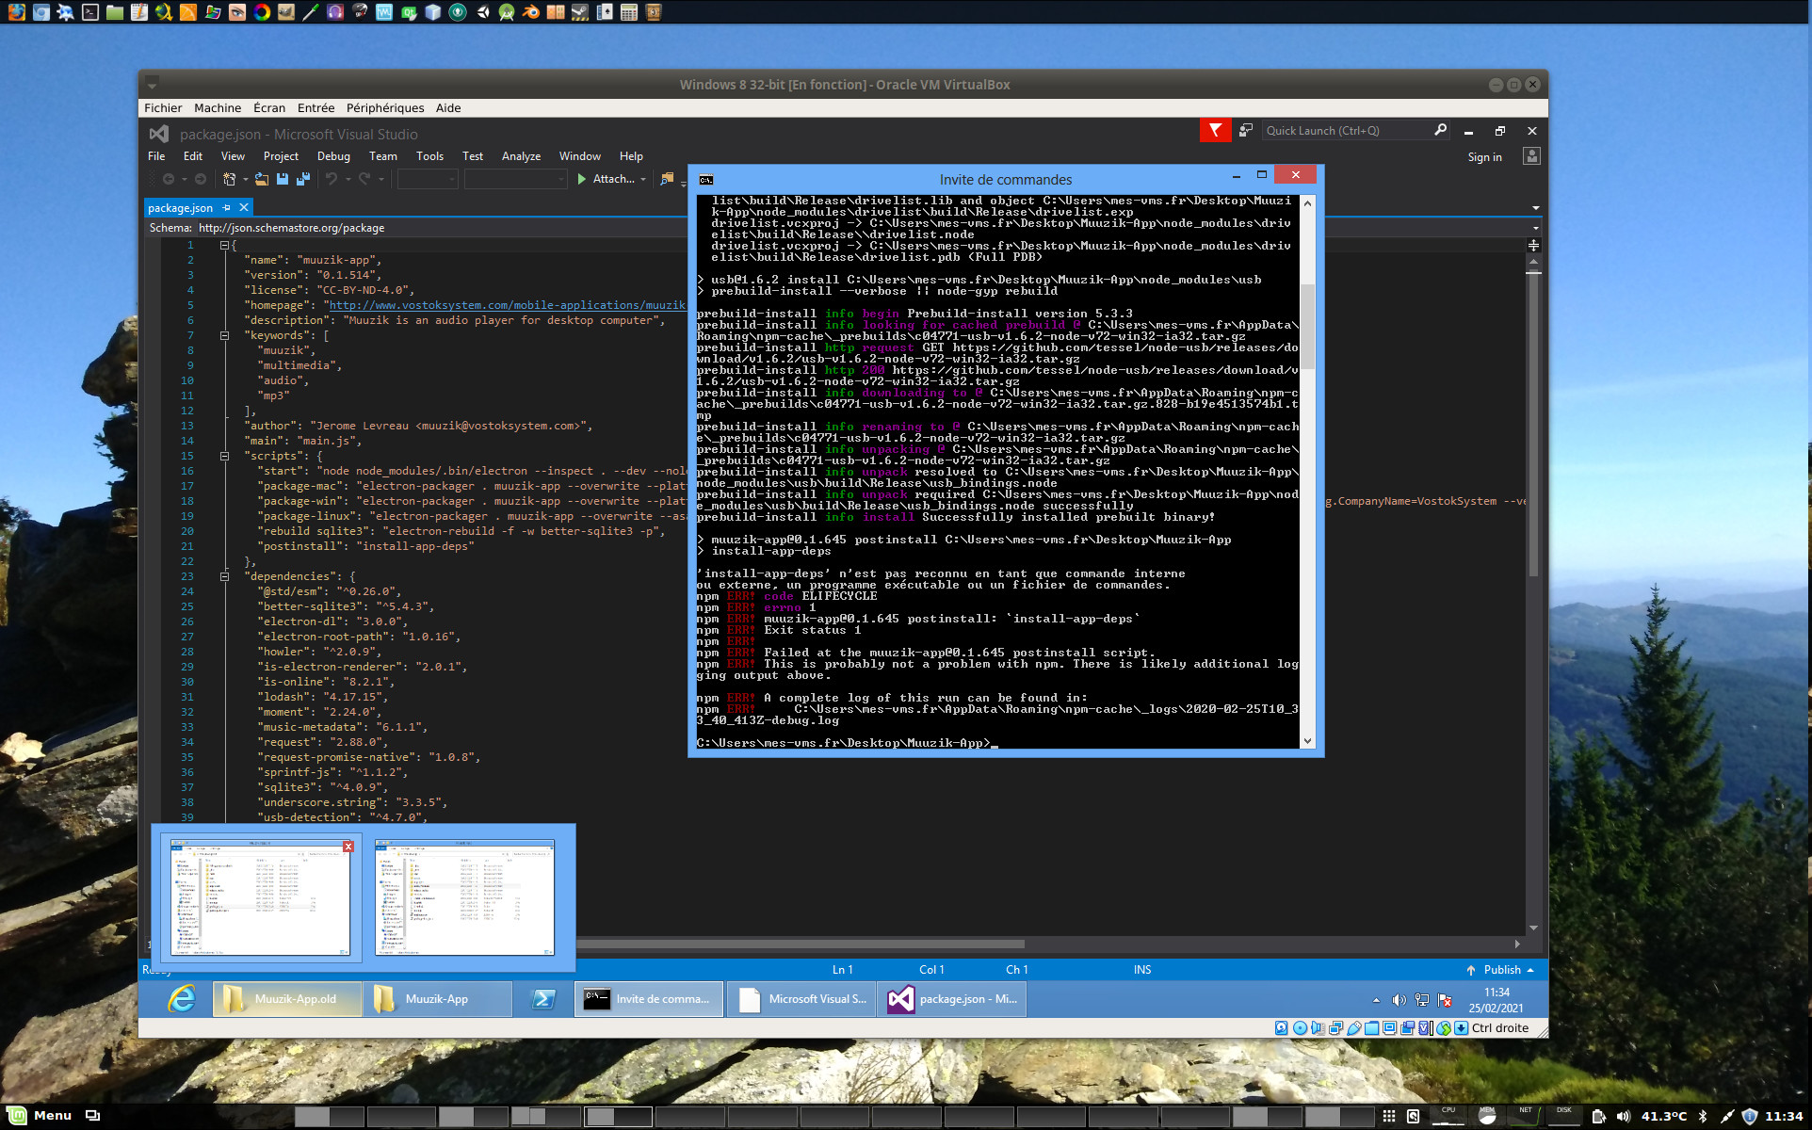Collapse the "keywords" array outline toggle
The image size is (1812, 1130).
225,335
